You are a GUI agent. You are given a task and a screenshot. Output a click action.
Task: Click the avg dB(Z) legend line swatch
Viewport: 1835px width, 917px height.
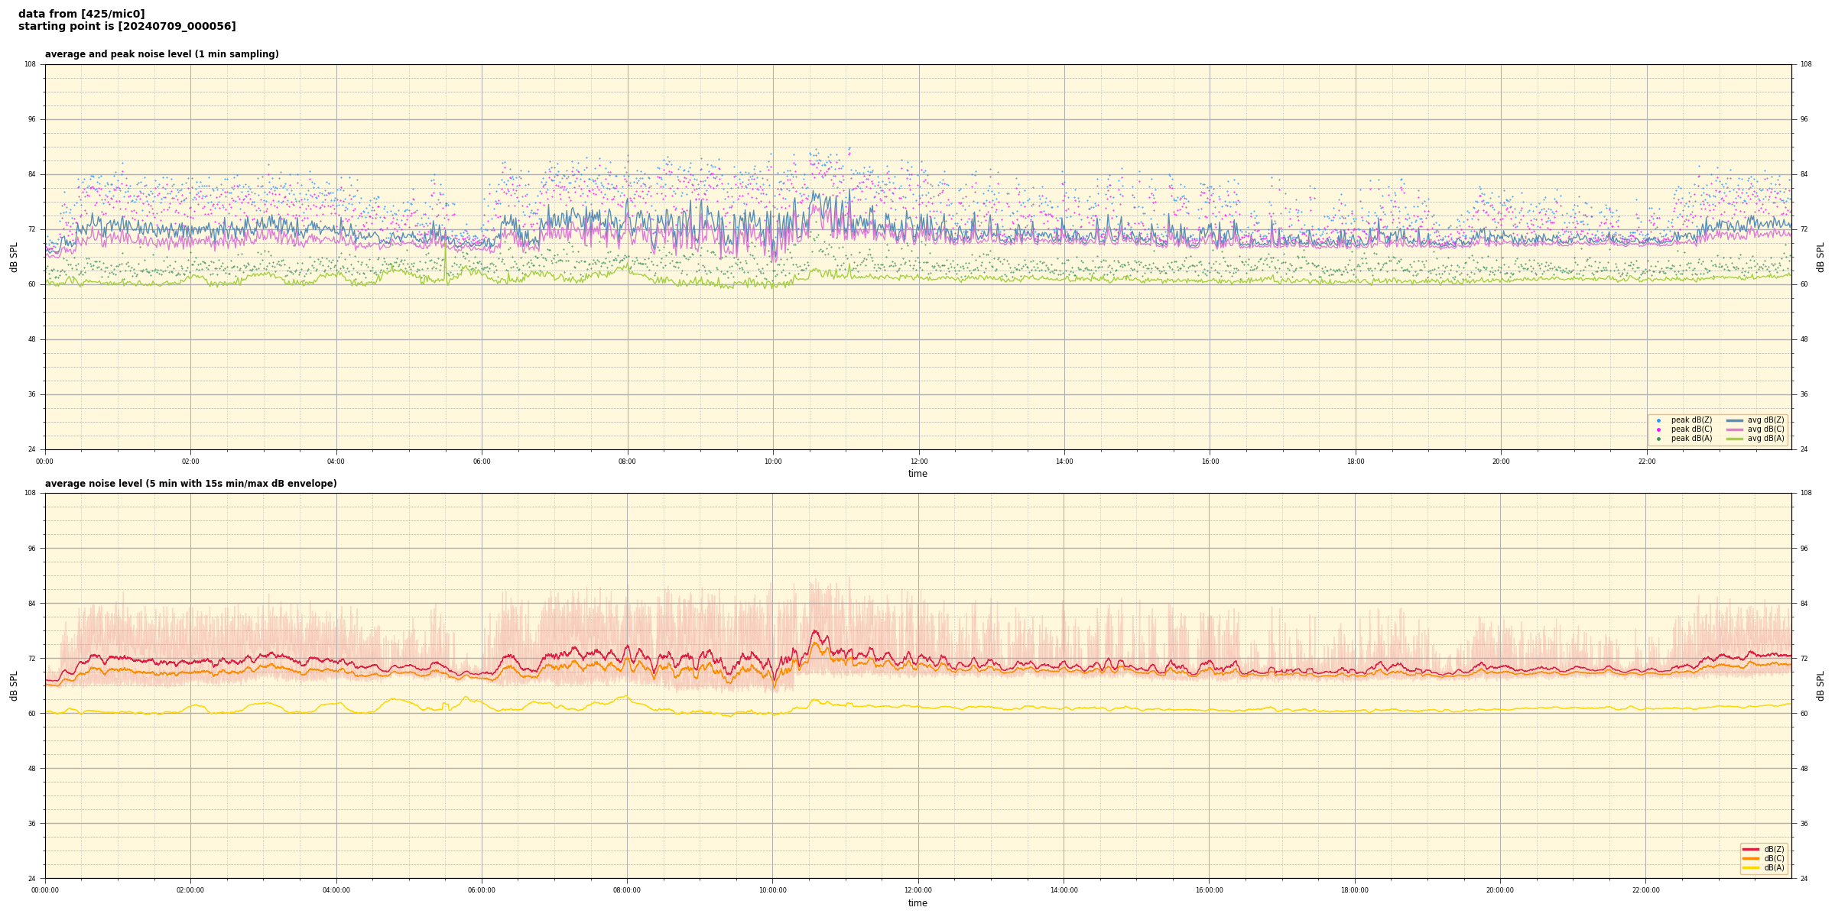coord(1735,420)
